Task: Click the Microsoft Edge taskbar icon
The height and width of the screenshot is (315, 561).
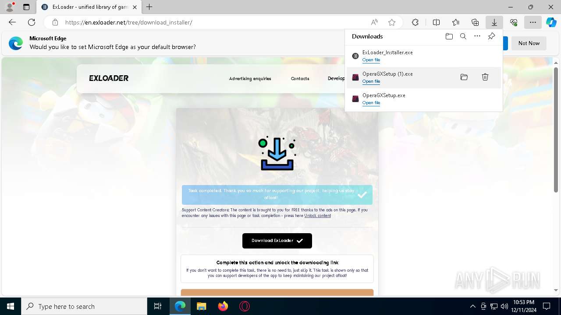Action: (x=180, y=306)
